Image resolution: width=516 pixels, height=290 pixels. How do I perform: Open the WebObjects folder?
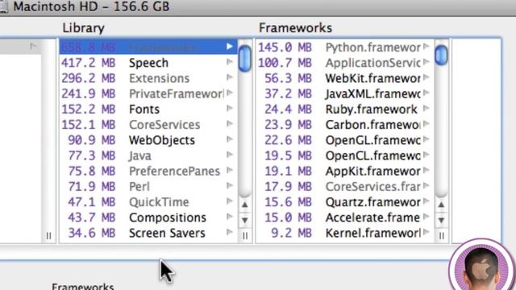pyautogui.click(x=148, y=140)
